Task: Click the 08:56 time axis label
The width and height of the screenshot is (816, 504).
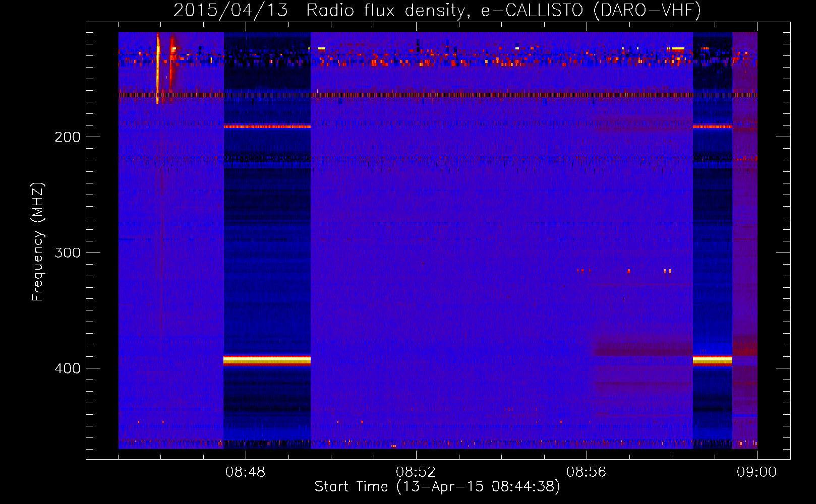Action: tap(586, 472)
